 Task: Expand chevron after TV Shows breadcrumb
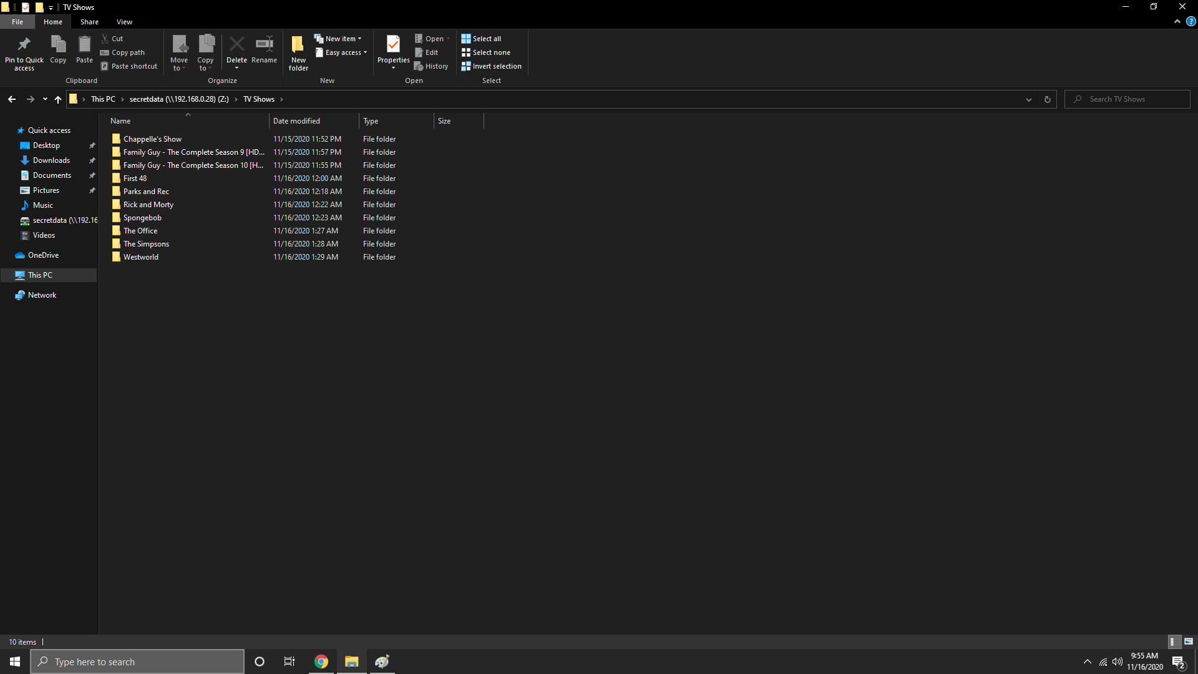point(281,99)
